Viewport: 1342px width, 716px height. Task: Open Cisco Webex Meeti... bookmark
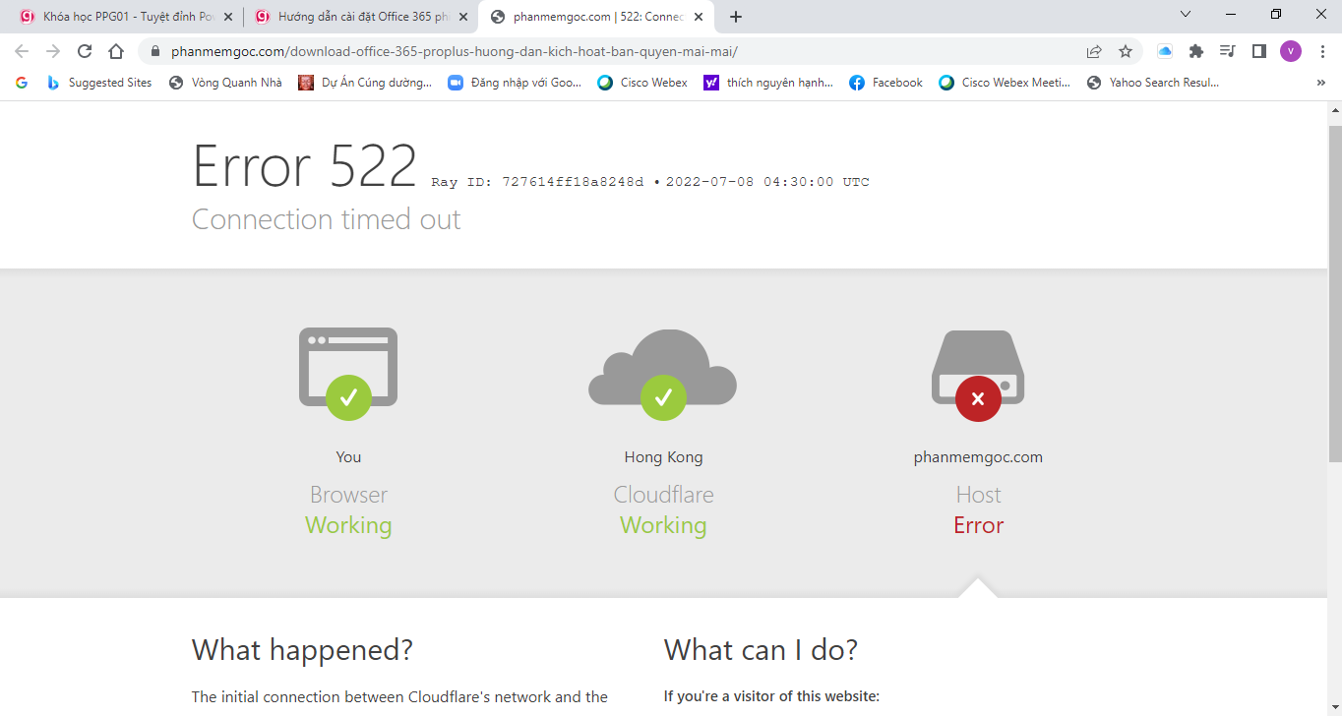pos(1005,83)
